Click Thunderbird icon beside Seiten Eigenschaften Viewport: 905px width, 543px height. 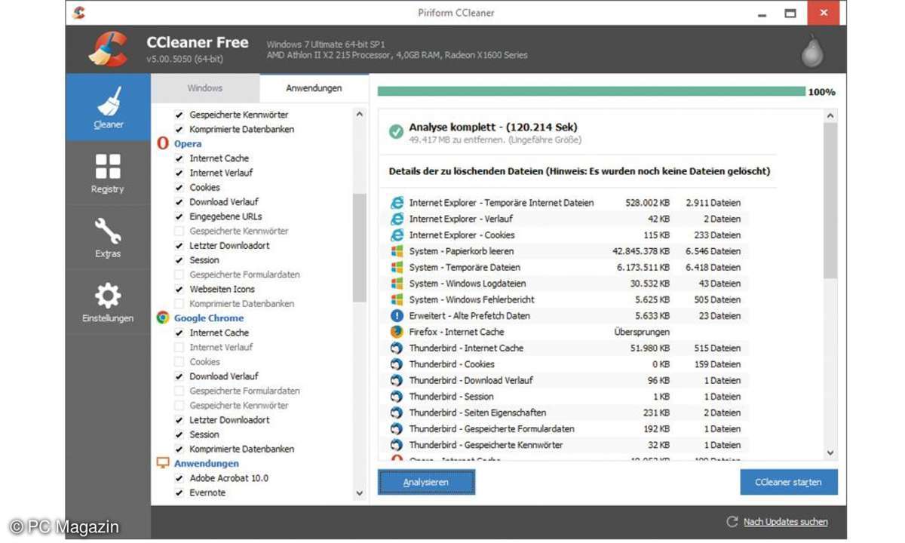pos(397,413)
